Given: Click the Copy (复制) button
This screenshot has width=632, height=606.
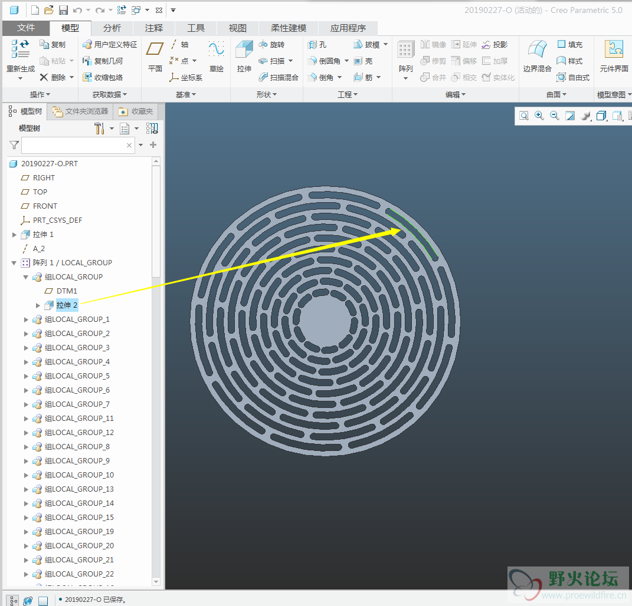Looking at the screenshot, I should [x=53, y=45].
